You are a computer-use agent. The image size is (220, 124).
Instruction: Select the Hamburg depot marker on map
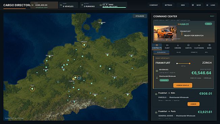tap(84, 45)
